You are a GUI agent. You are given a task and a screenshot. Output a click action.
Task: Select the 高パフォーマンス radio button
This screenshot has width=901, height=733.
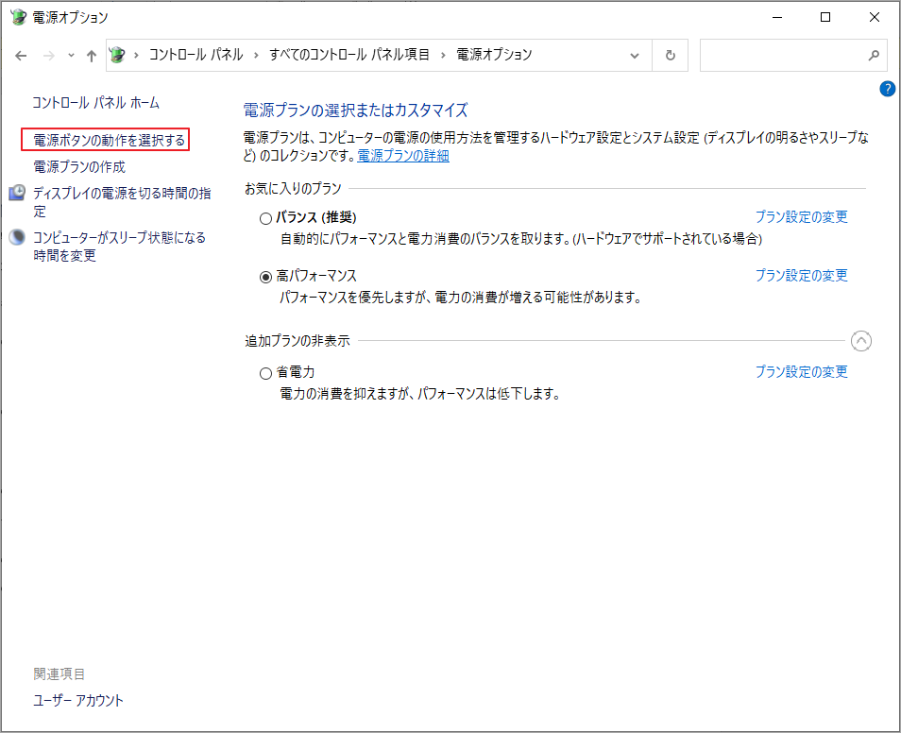[x=265, y=277]
